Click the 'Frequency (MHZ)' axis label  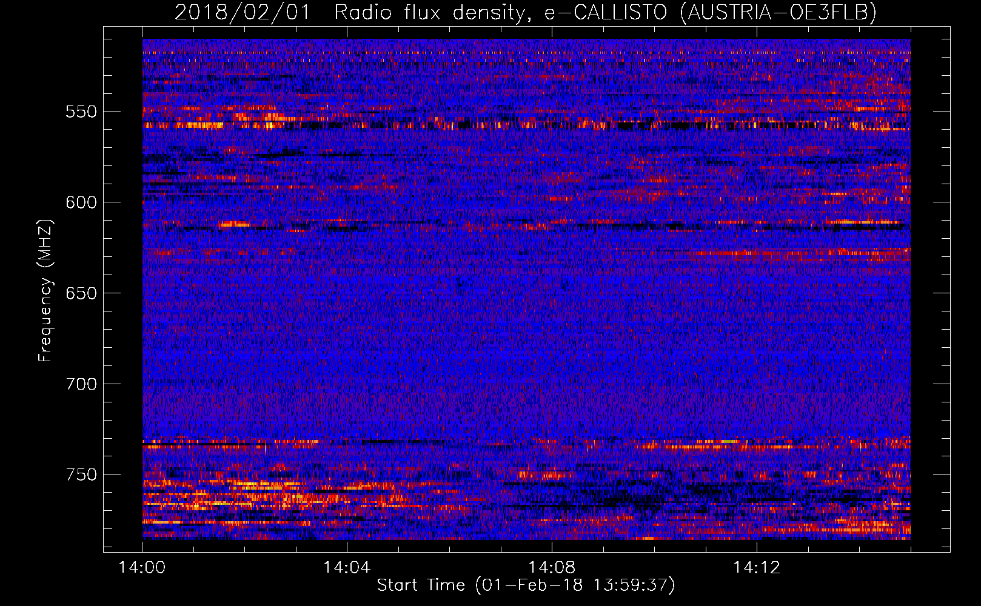(45, 290)
